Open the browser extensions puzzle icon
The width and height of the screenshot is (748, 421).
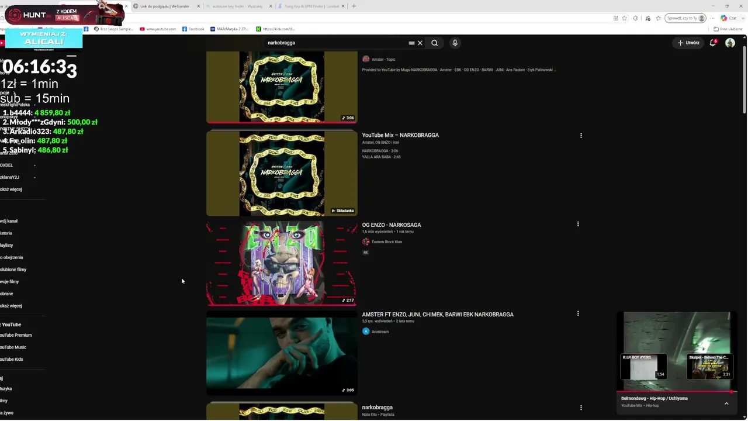tap(635, 18)
